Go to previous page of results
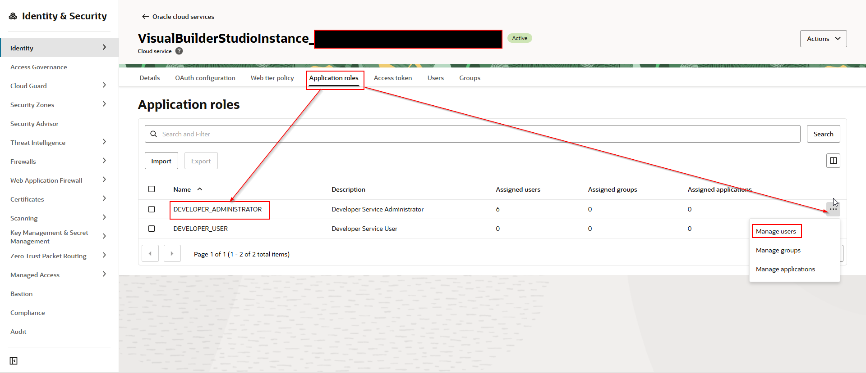The image size is (866, 373). click(150, 254)
